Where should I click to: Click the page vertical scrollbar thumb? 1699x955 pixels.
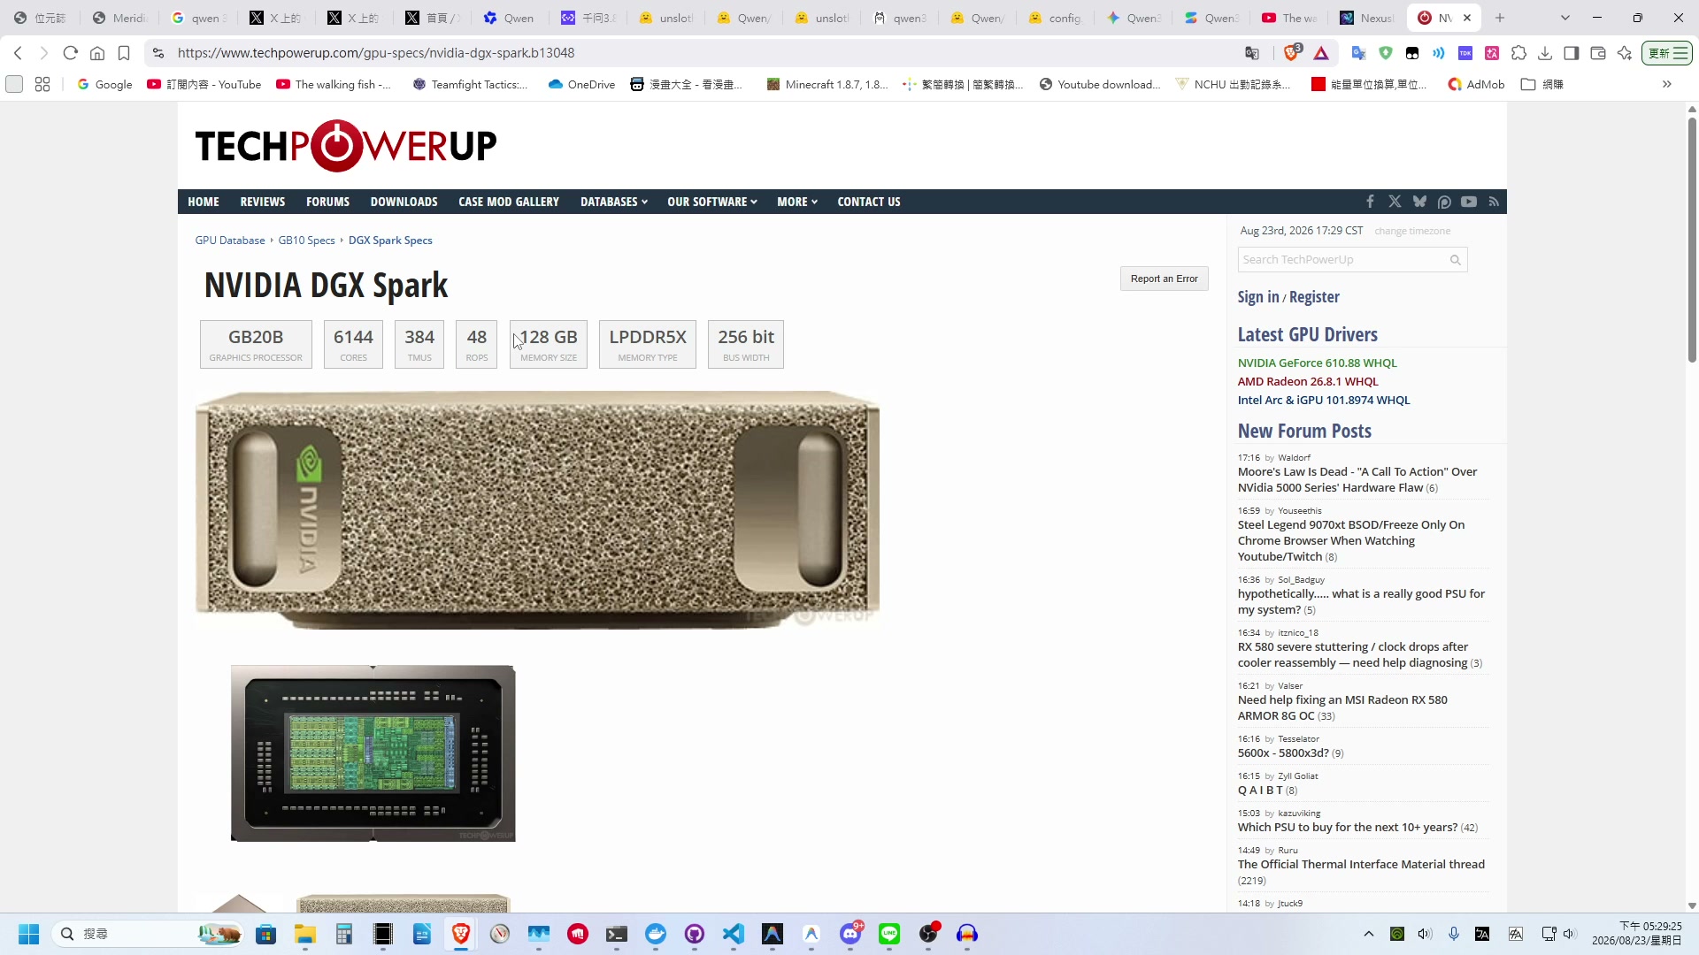tap(1692, 239)
